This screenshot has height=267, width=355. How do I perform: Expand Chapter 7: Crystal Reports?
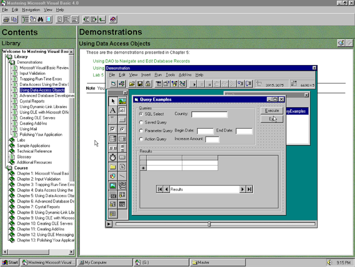click(12, 207)
